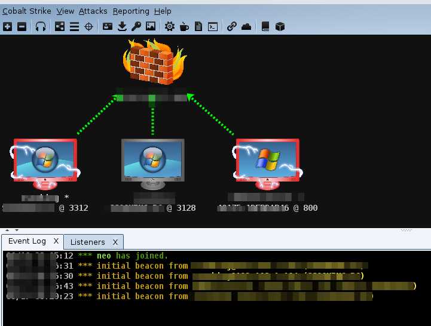Close the Event Log tab

(56, 241)
